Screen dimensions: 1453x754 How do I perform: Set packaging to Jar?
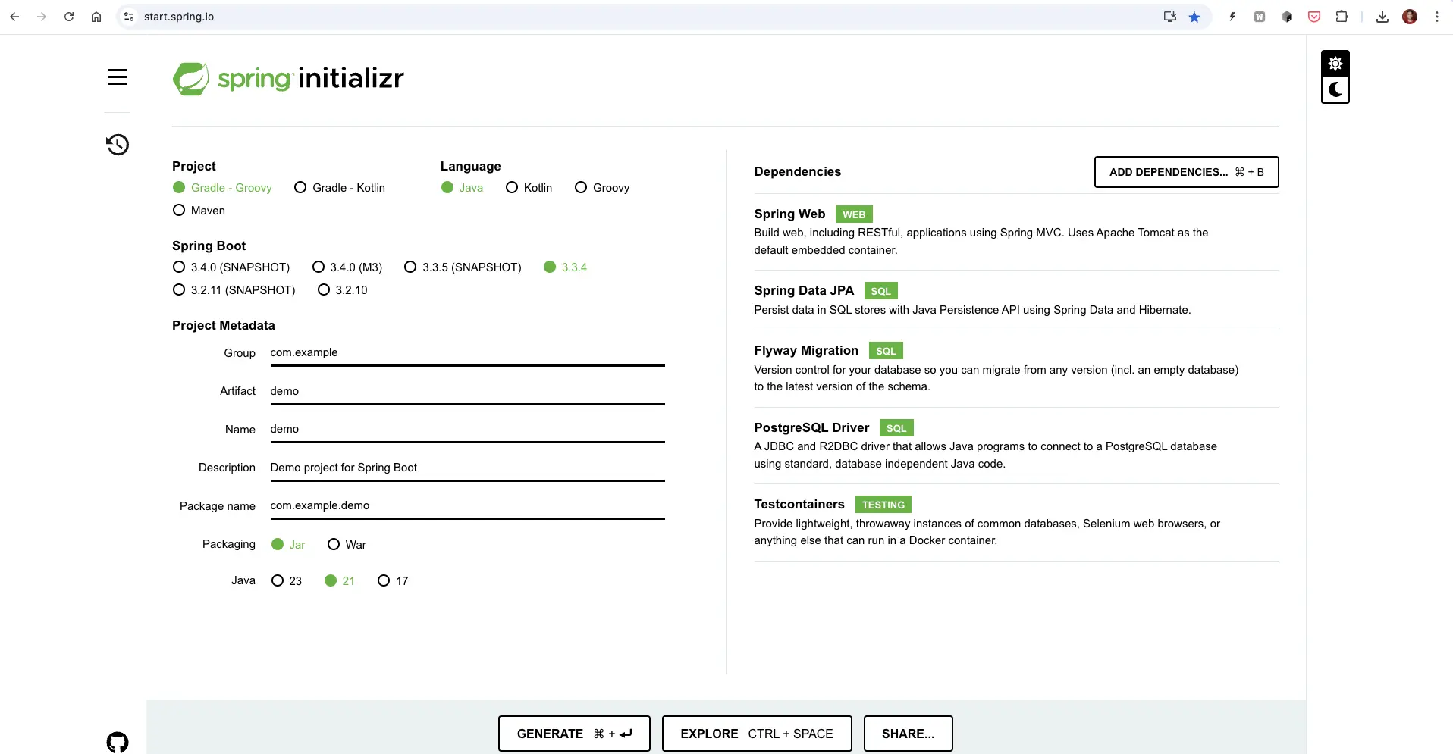[x=288, y=545]
